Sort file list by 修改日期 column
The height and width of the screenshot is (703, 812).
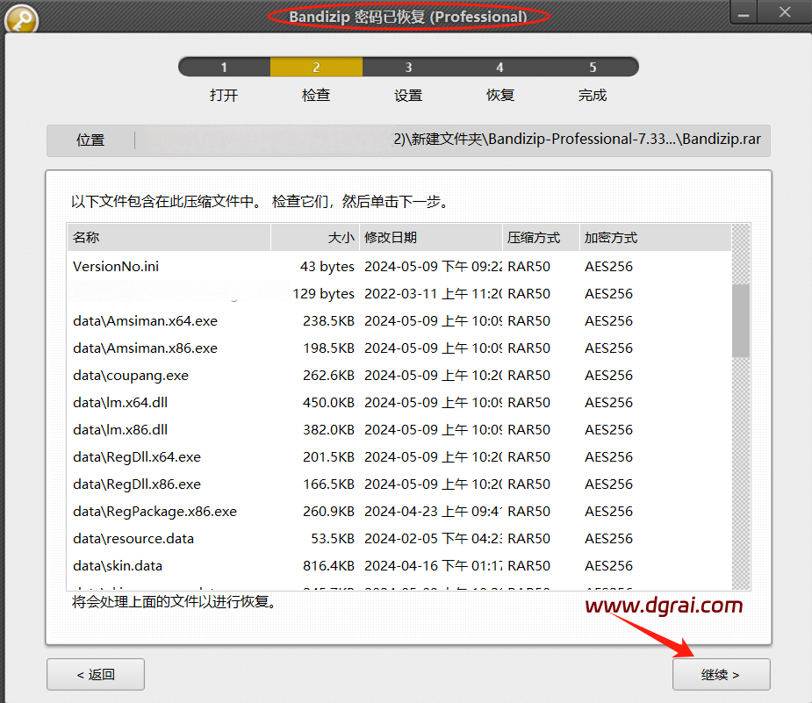431,238
